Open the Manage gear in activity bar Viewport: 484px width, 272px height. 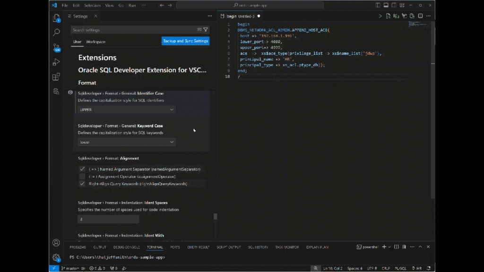56,257
